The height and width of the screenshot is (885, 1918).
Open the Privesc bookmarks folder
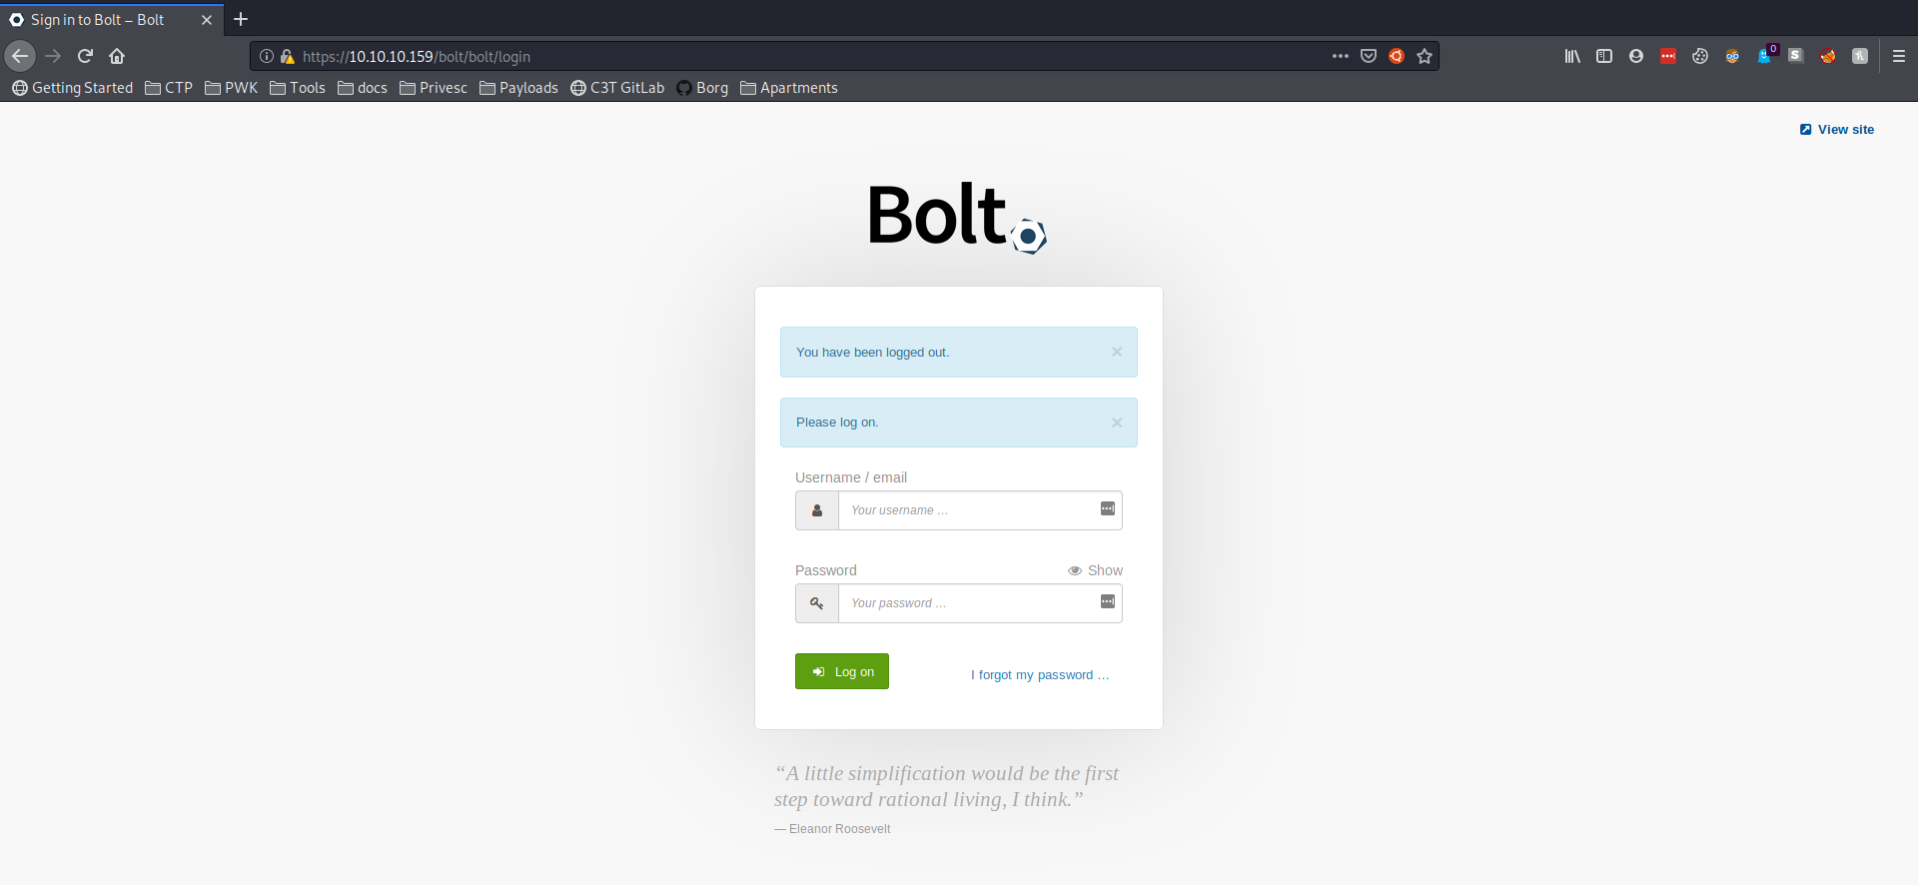pyautogui.click(x=434, y=88)
